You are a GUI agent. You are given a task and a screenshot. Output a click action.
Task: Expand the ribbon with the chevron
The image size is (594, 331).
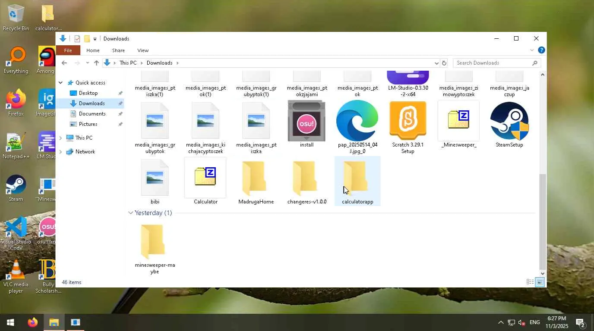pyautogui.click(x=532, y=50)
